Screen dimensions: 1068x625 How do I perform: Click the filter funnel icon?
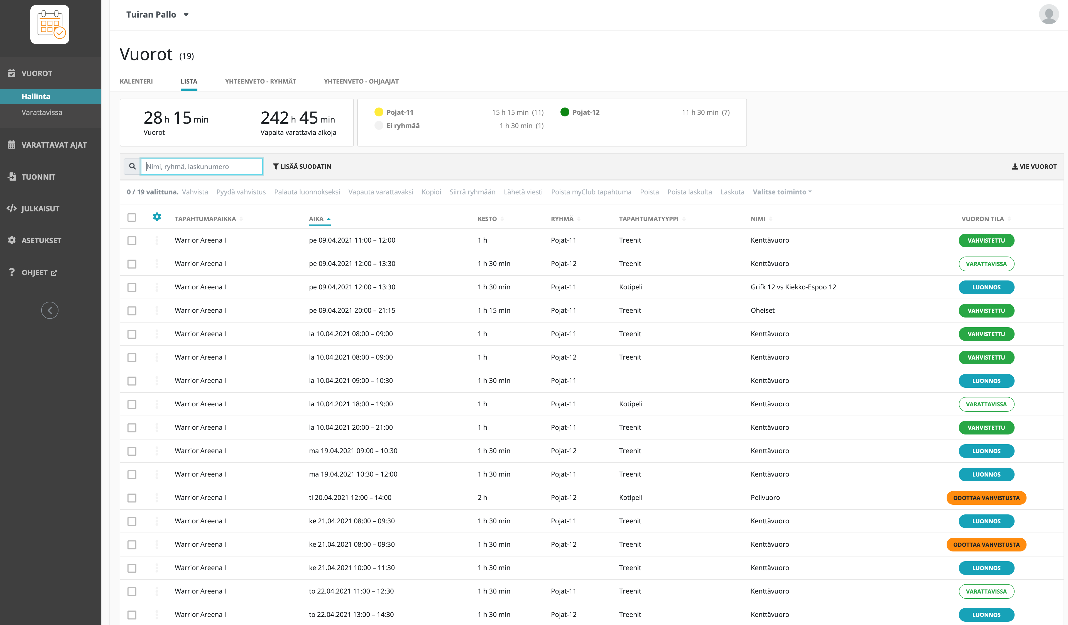point(275,166)
